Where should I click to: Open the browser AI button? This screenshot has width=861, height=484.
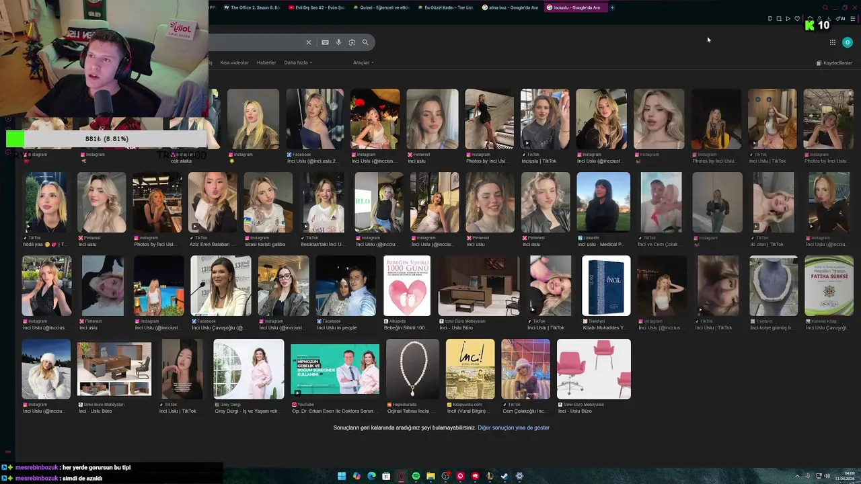[841, 19]
